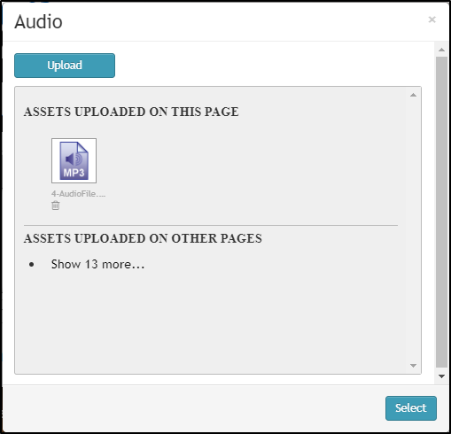Click bullet beside Show 13 more
Viewport: 451px width, 434px height.
(x=32, y=265)
